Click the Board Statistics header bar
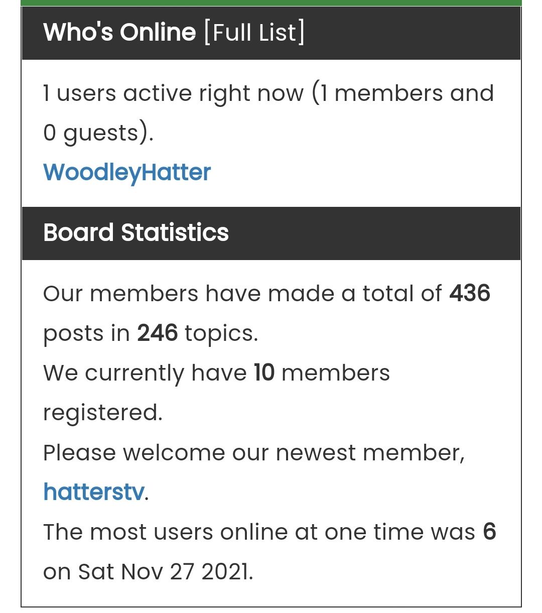Viewport: 542px width, 613px height. coord(271,233)
